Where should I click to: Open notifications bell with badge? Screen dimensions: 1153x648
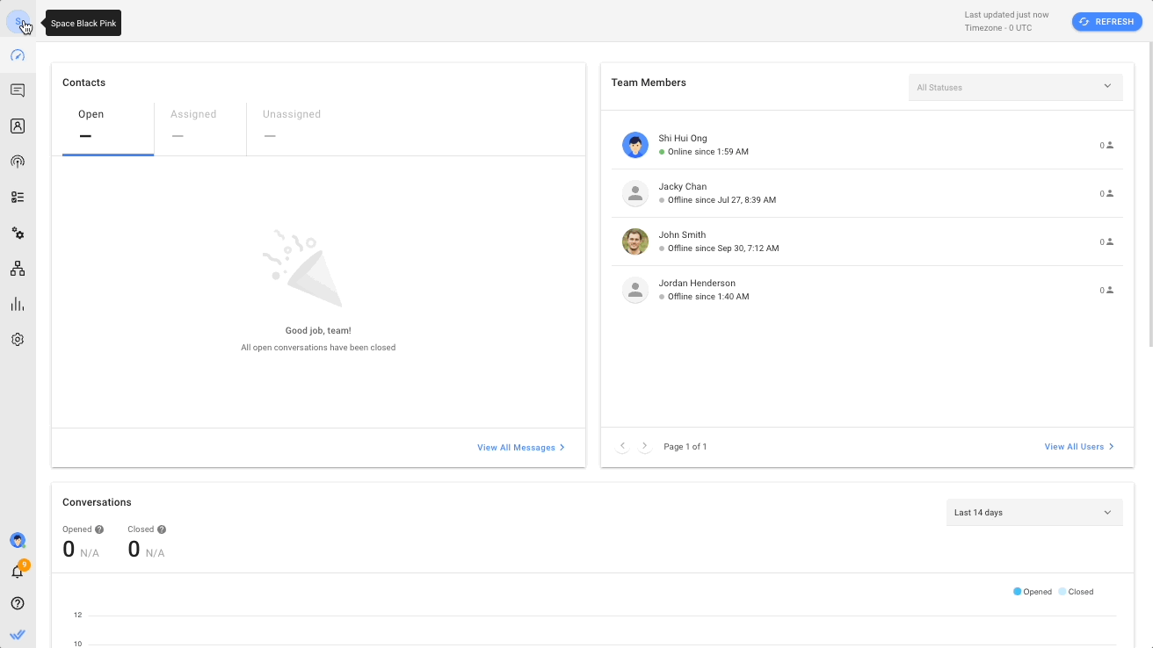18,572
